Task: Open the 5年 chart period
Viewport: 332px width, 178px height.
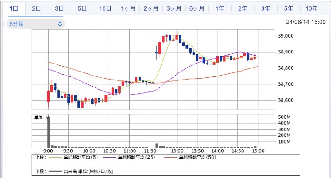Action: point(288,8)
